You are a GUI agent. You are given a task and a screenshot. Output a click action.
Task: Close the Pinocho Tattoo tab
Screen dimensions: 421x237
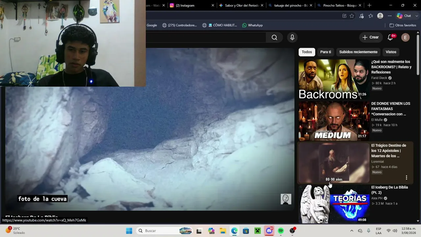click(x=360, y=5)
